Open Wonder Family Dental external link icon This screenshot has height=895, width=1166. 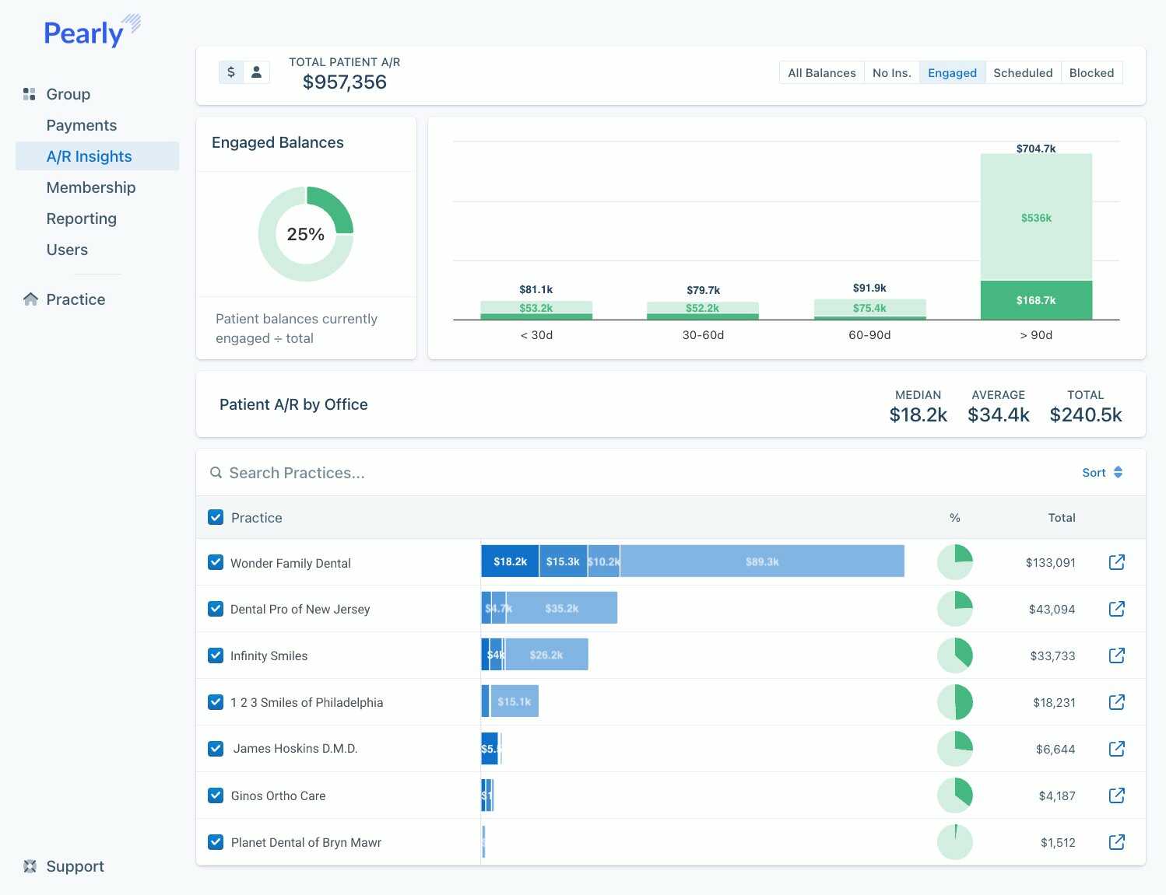point(1116,562)
